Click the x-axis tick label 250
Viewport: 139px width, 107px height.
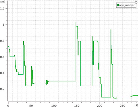(x=123, y=106)
